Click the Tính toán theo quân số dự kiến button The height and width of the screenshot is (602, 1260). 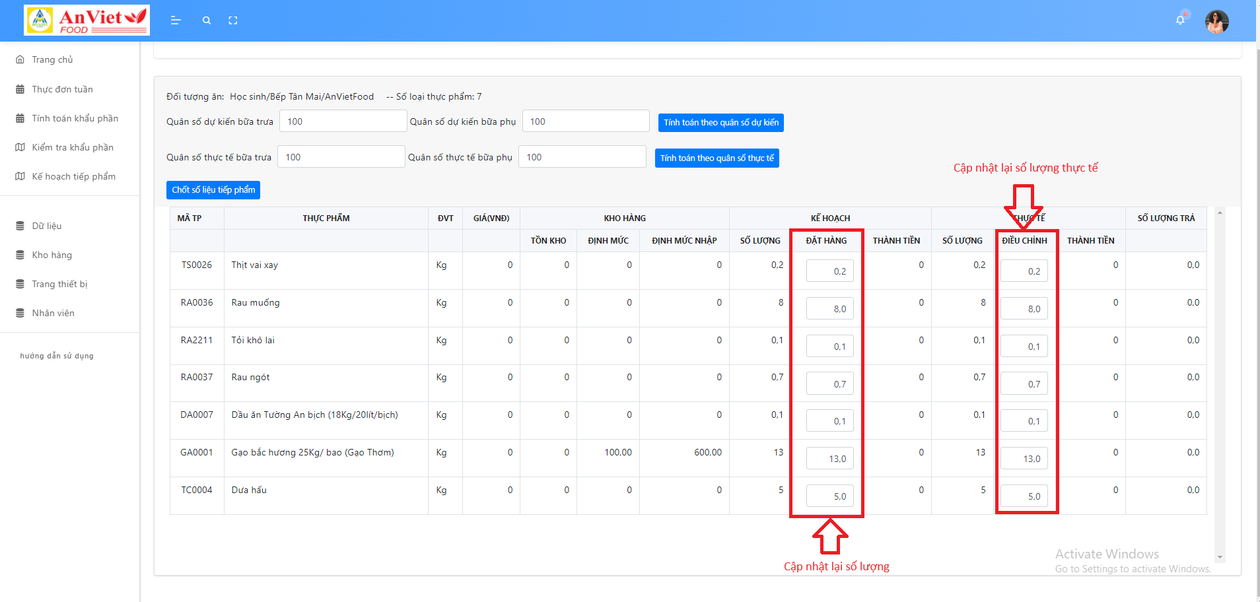click(x=720, y=122)
